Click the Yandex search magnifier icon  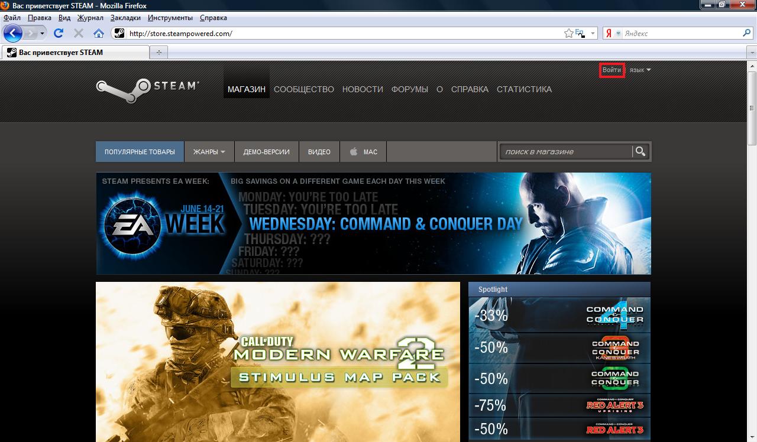pyautogui.click(x=747, y=34)
